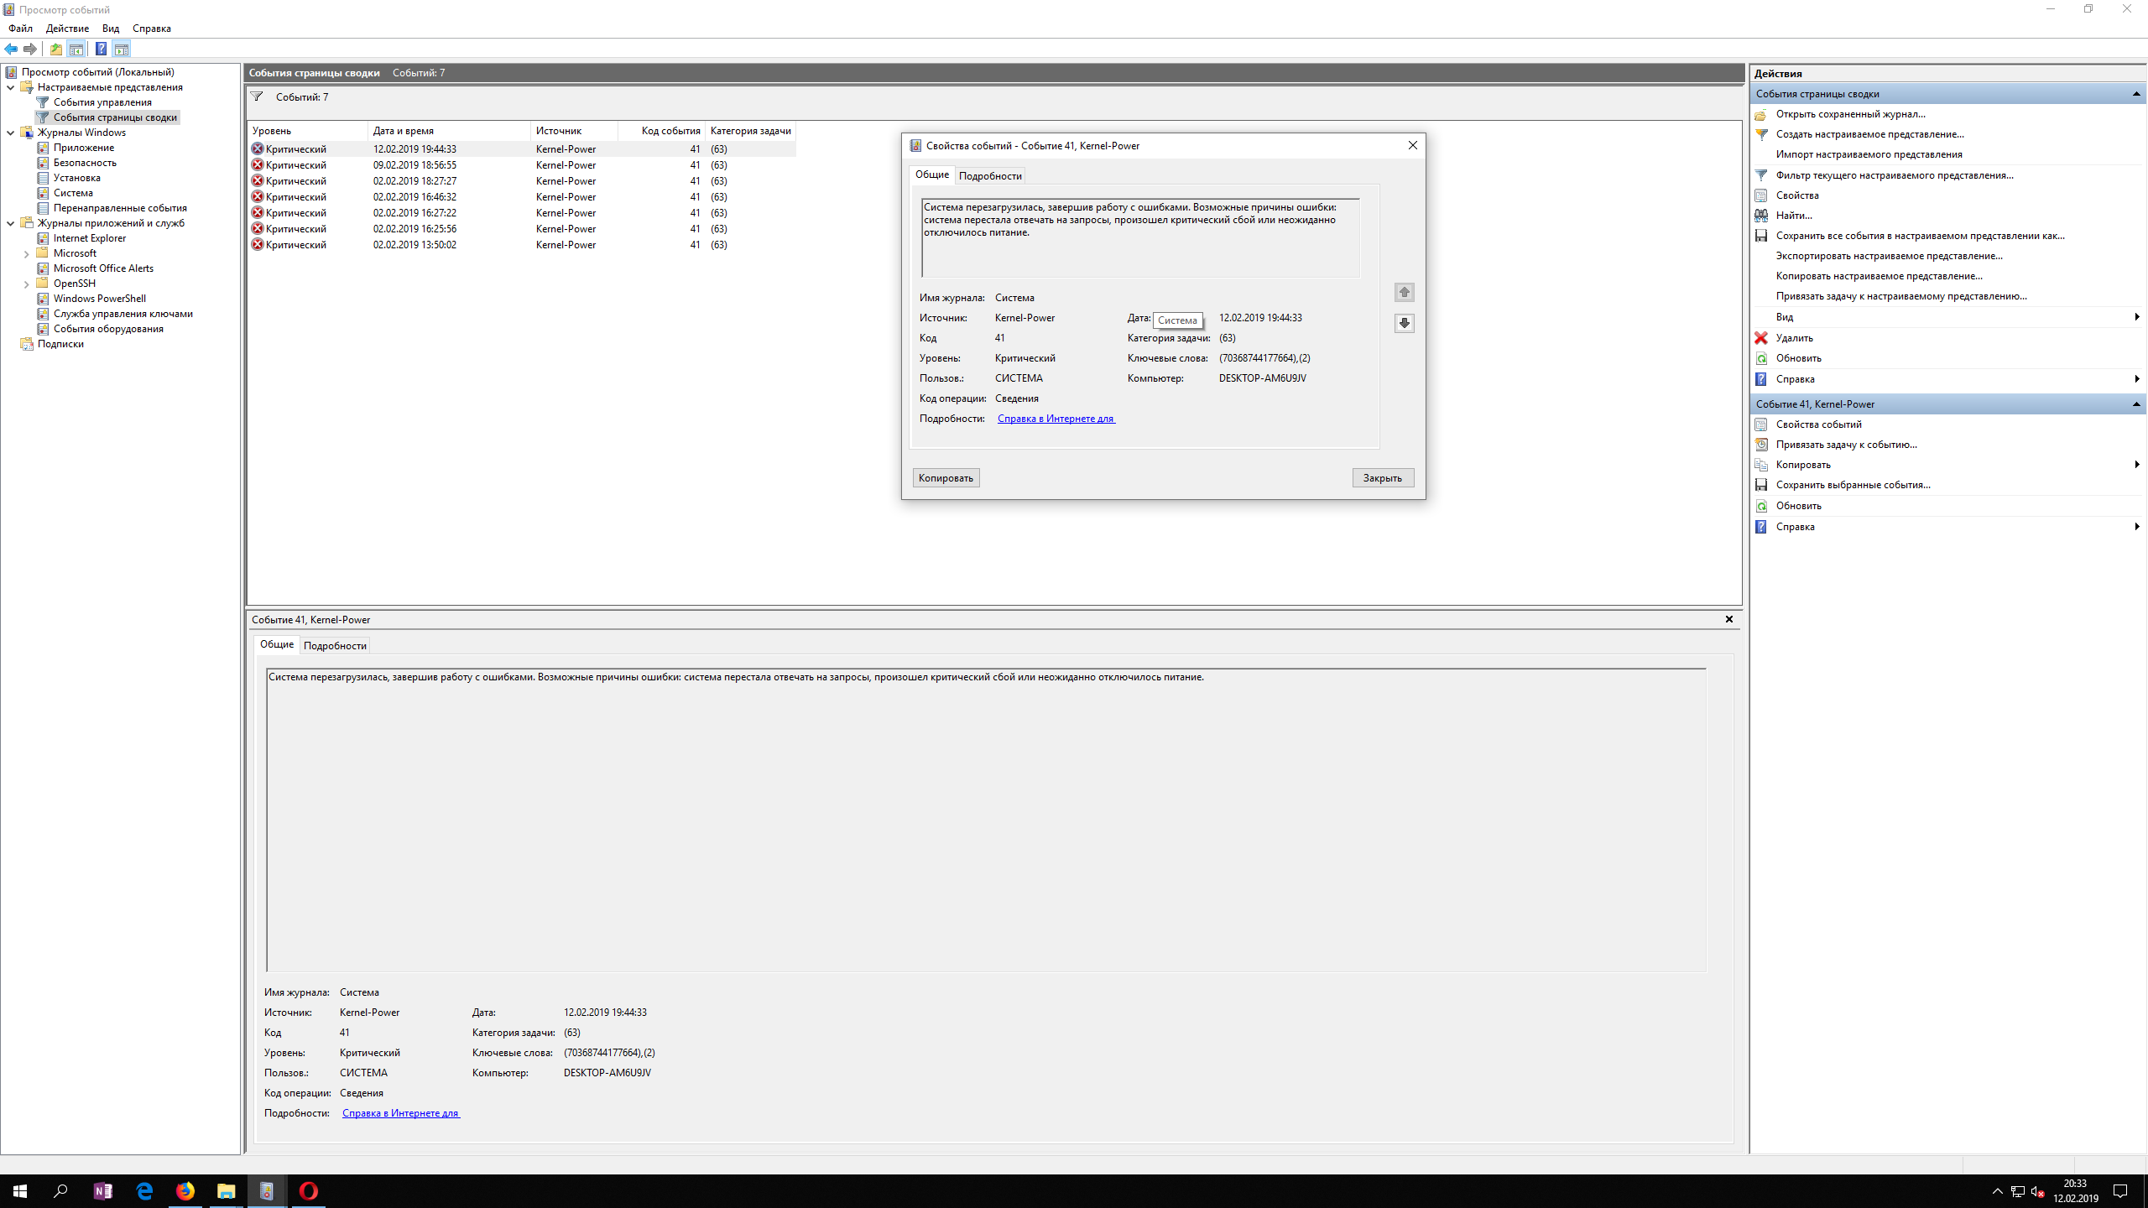Click the previous event up-arrow button
The image size is (2148, 1208).
point(1404,292)
